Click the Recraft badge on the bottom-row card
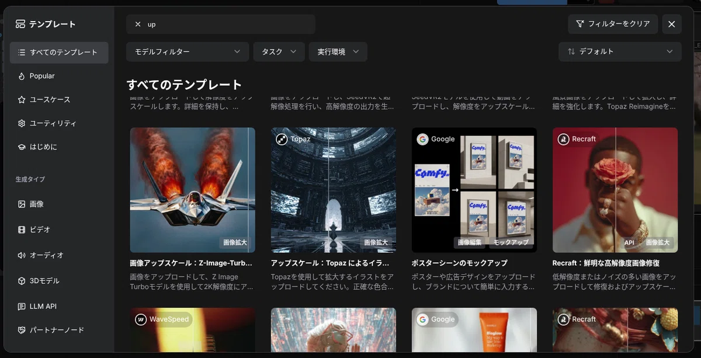 578,319
